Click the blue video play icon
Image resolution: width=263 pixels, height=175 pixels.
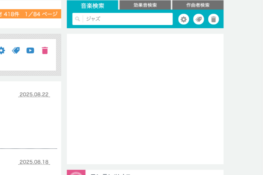click(x=30, y=50)
